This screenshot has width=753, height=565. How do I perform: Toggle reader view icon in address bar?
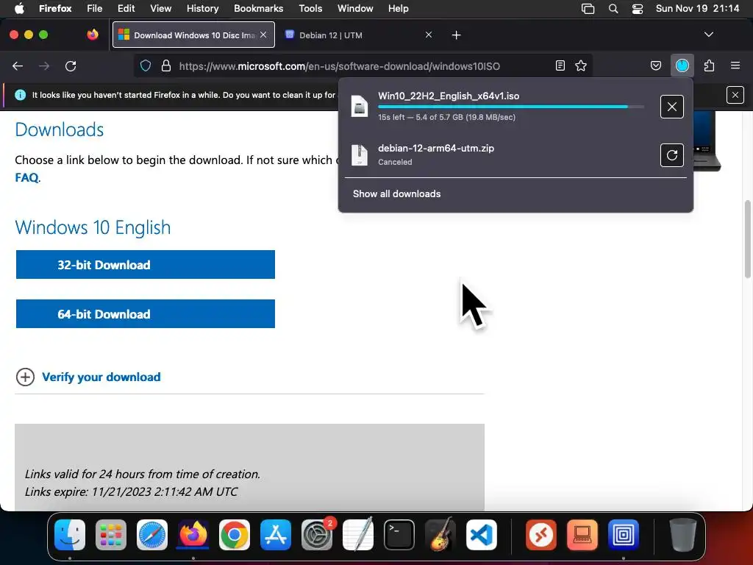point(560,65)
